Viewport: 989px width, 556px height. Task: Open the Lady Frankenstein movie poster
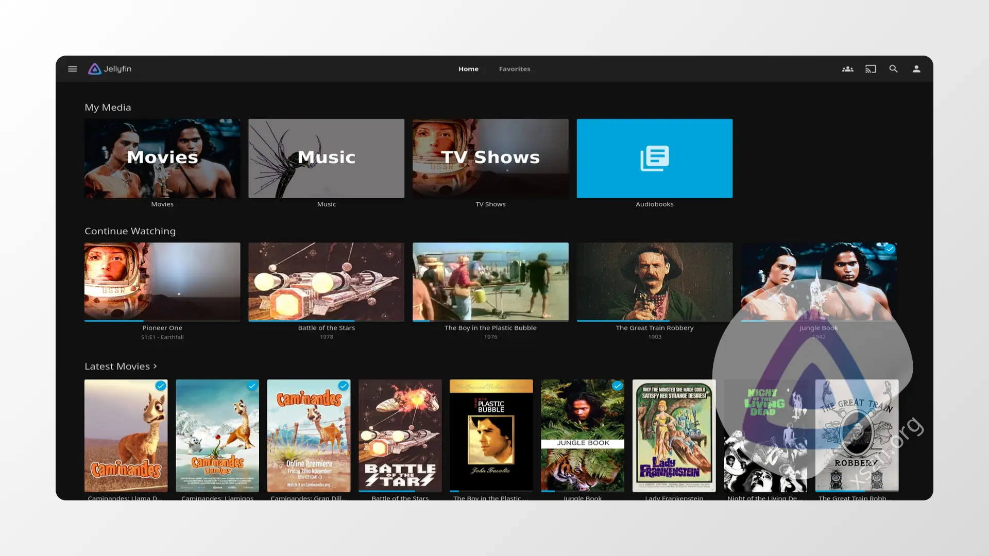coord(674,436)
